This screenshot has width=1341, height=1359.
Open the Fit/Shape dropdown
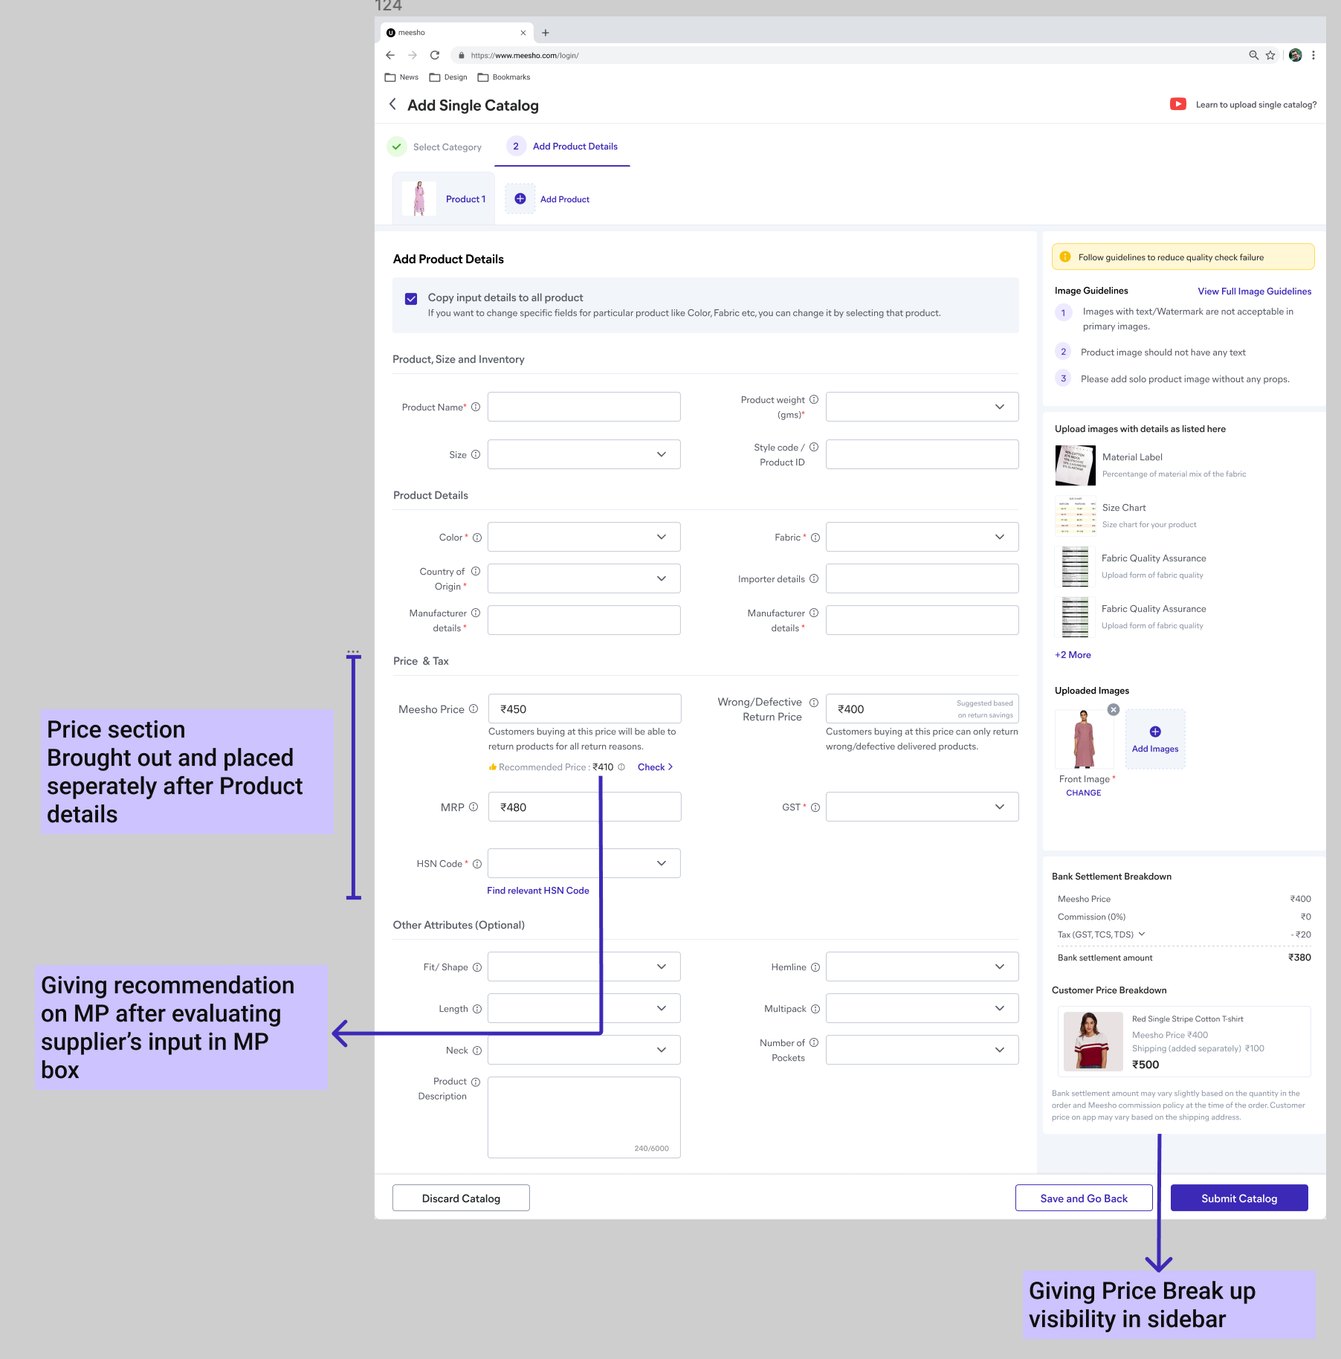coord(584,966)
